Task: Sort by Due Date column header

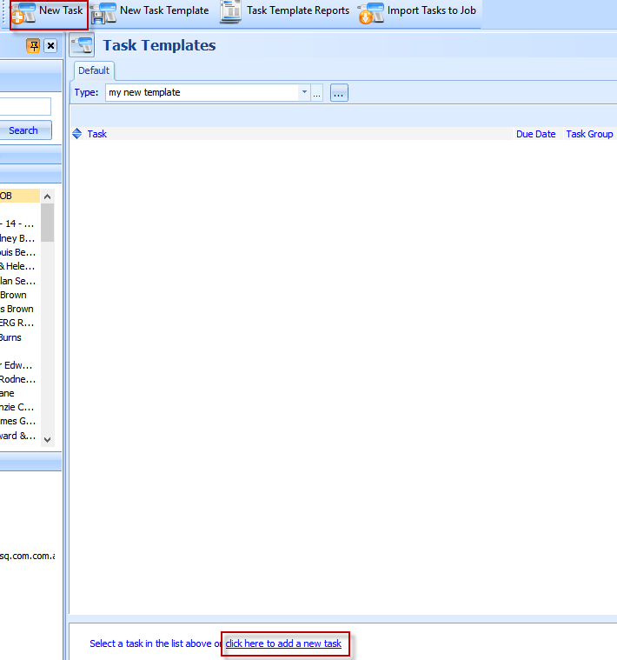Action: [x=535, y=134]
